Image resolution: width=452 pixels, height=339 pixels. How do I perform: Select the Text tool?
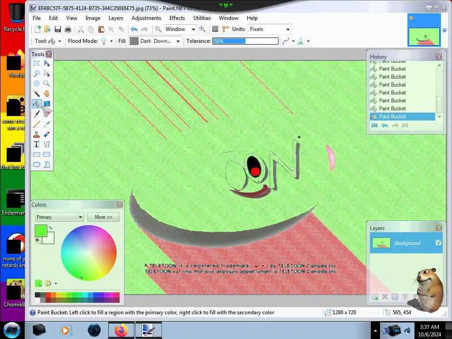[37, 144]
